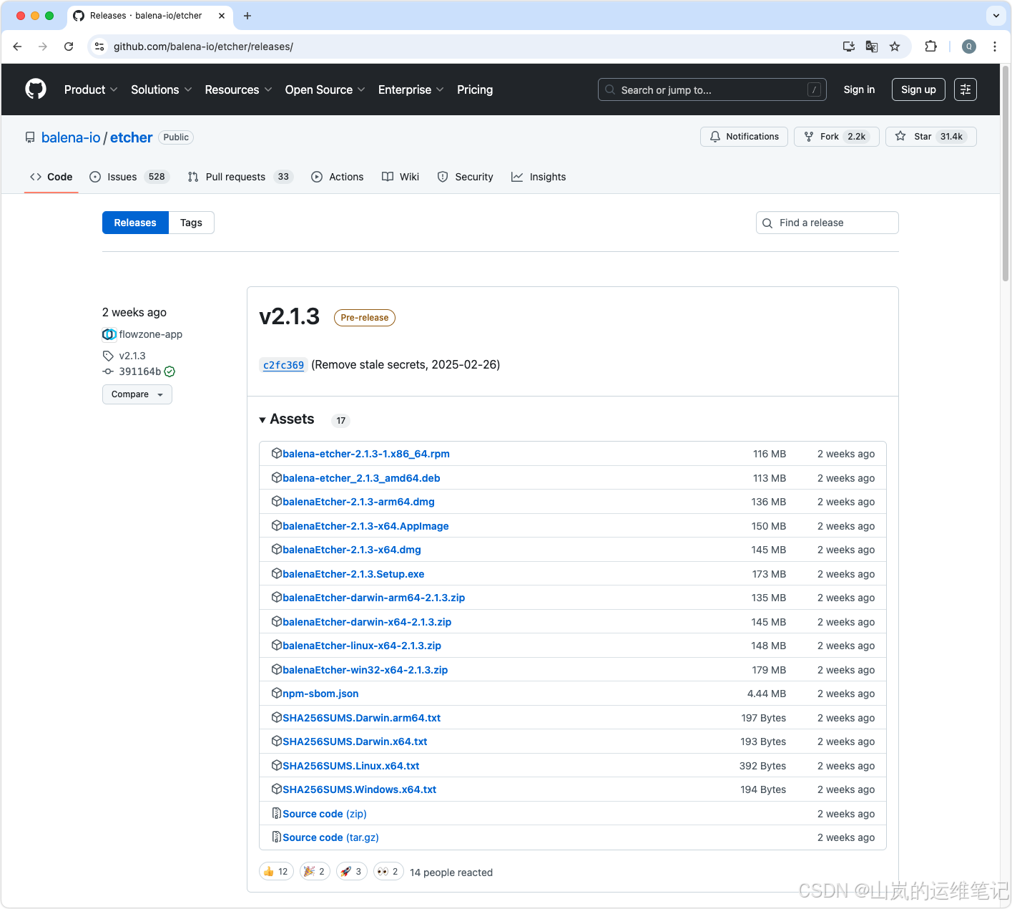1012x909 pixels.
Task: Open the browser tab list chevron
Action: point(996,16)
